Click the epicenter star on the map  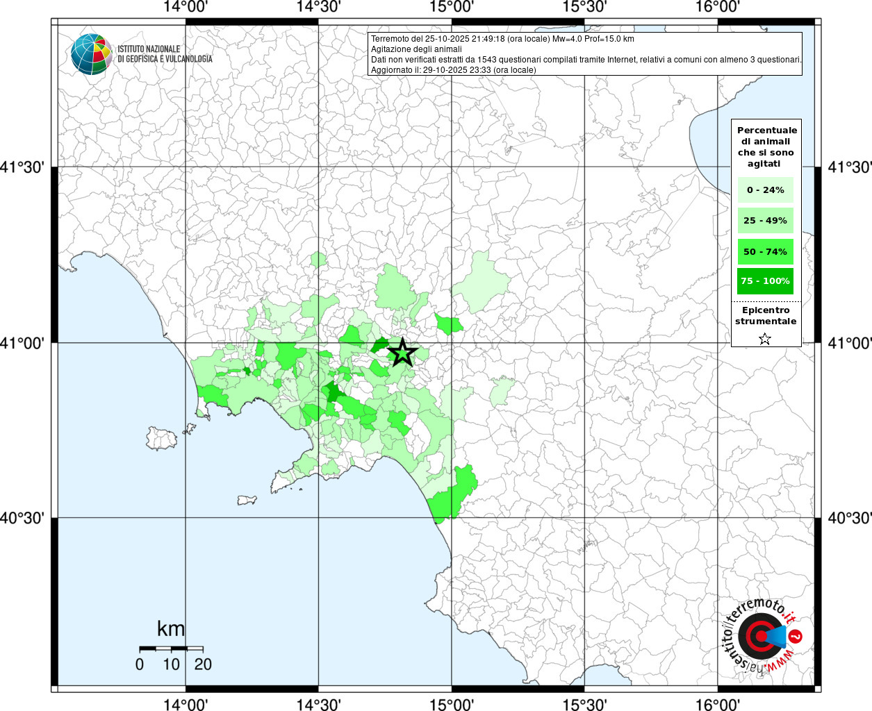pyautogui.click(x=402, y=353)
